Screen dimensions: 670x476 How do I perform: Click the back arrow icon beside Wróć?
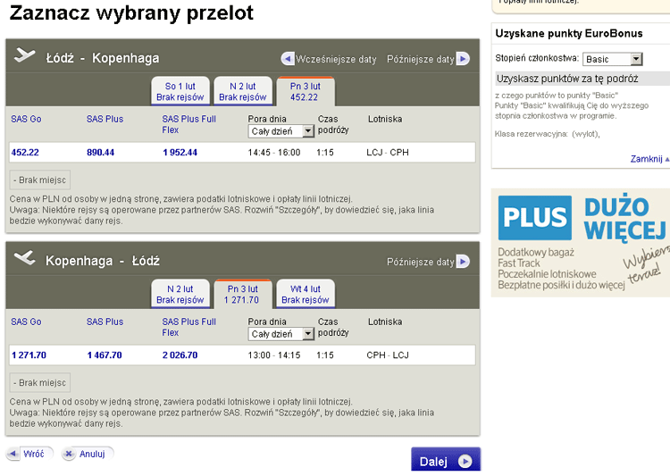click(13, 454)
